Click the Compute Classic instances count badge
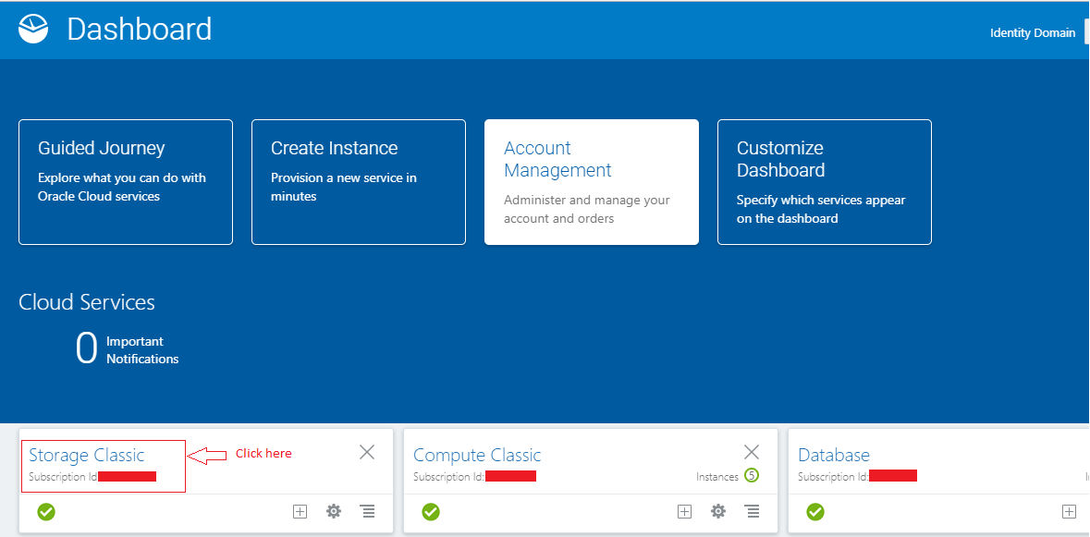Screen dimensions: 1090x537 (752, 476)
